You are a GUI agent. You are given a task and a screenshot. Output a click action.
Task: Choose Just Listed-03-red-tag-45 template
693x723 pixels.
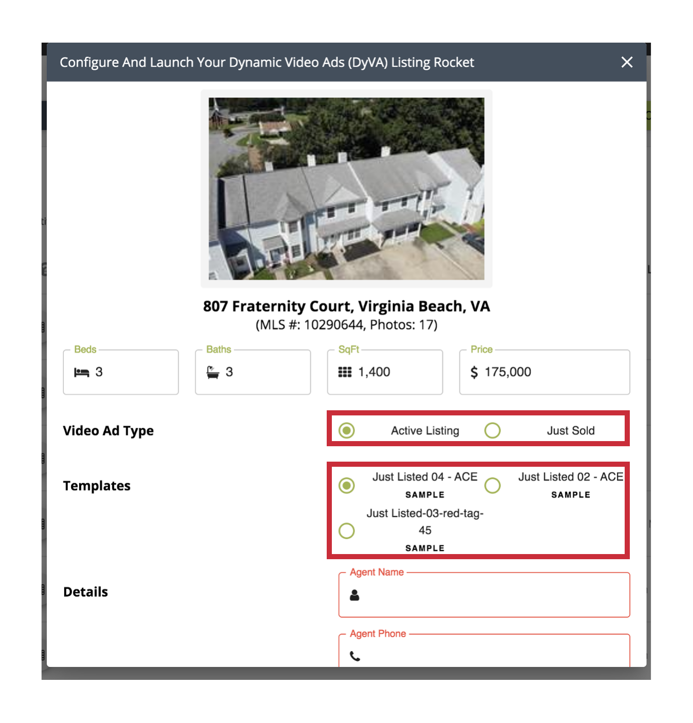pos(347,530)
